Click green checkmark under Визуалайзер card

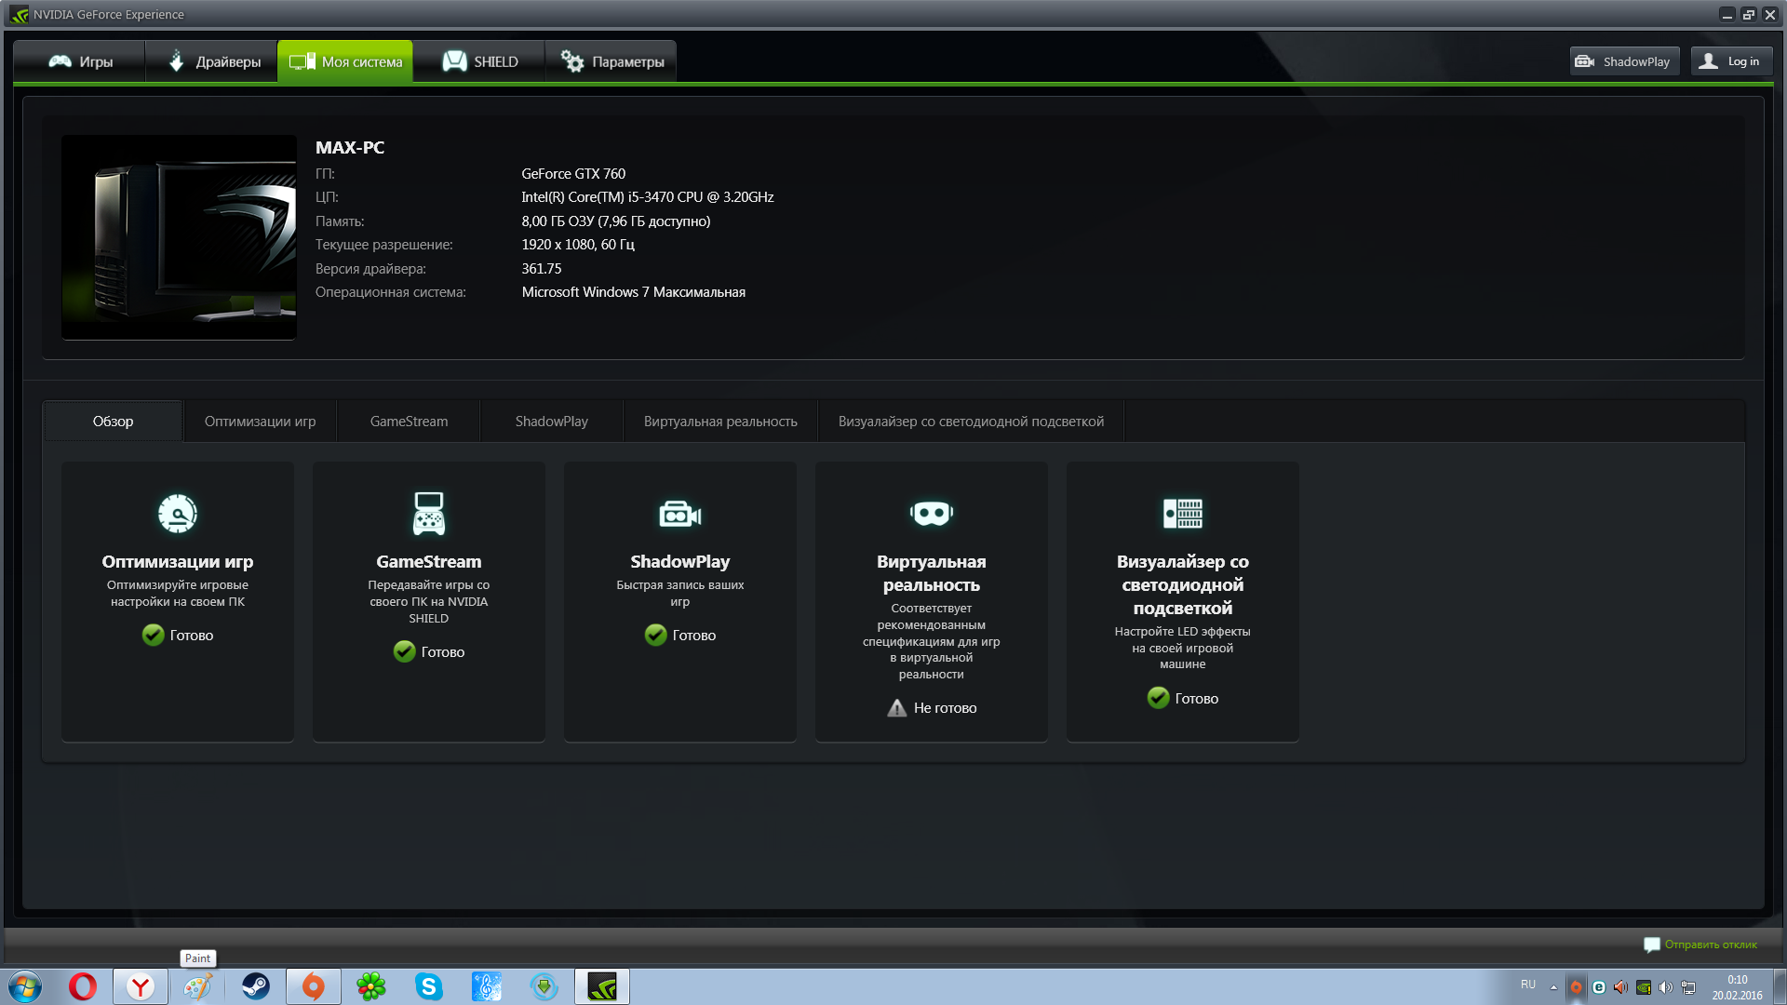(1158, 698)
